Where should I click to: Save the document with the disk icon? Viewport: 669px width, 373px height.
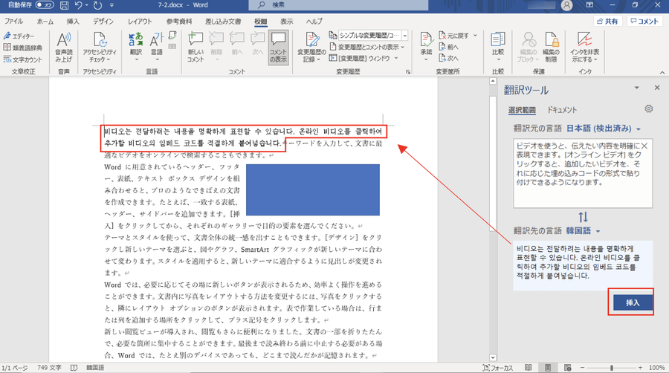tap(64, 5)
